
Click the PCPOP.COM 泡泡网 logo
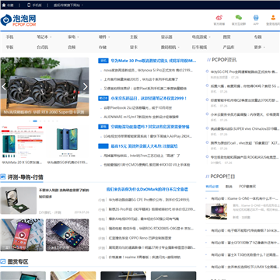pyautogui.click(x=18, y=20)
